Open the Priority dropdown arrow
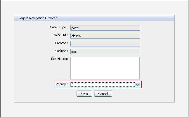 (138, 84)
